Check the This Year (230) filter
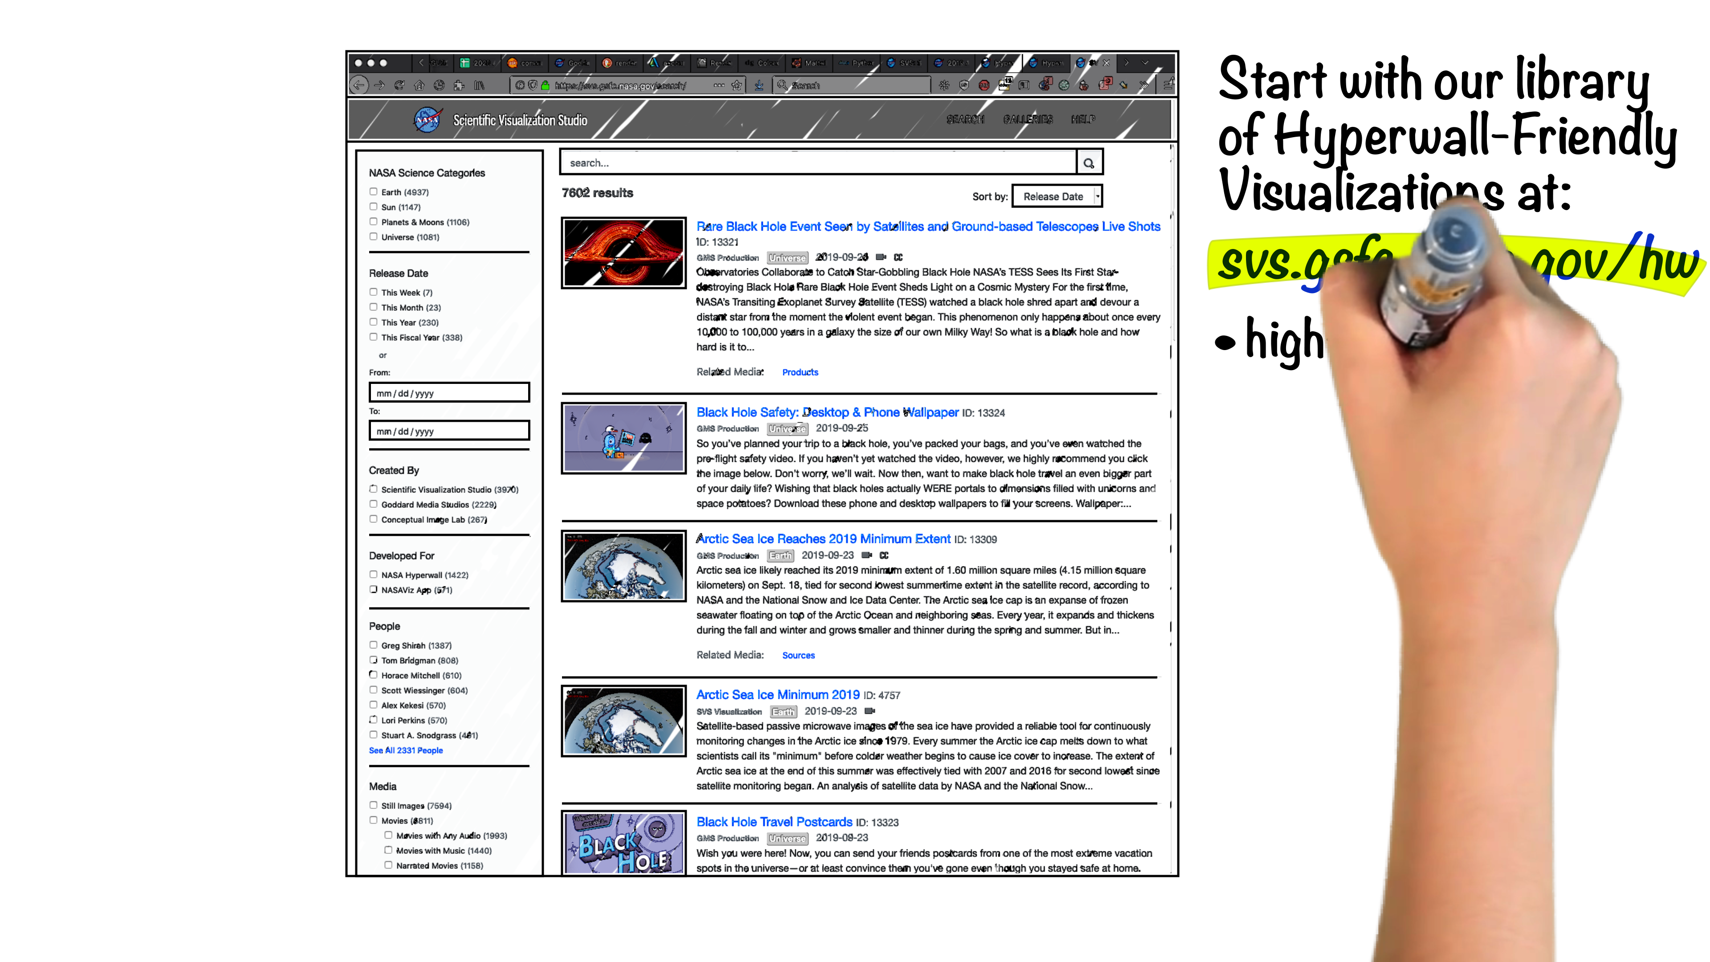Screen dimensions: 1710x962 click(373, 322)
